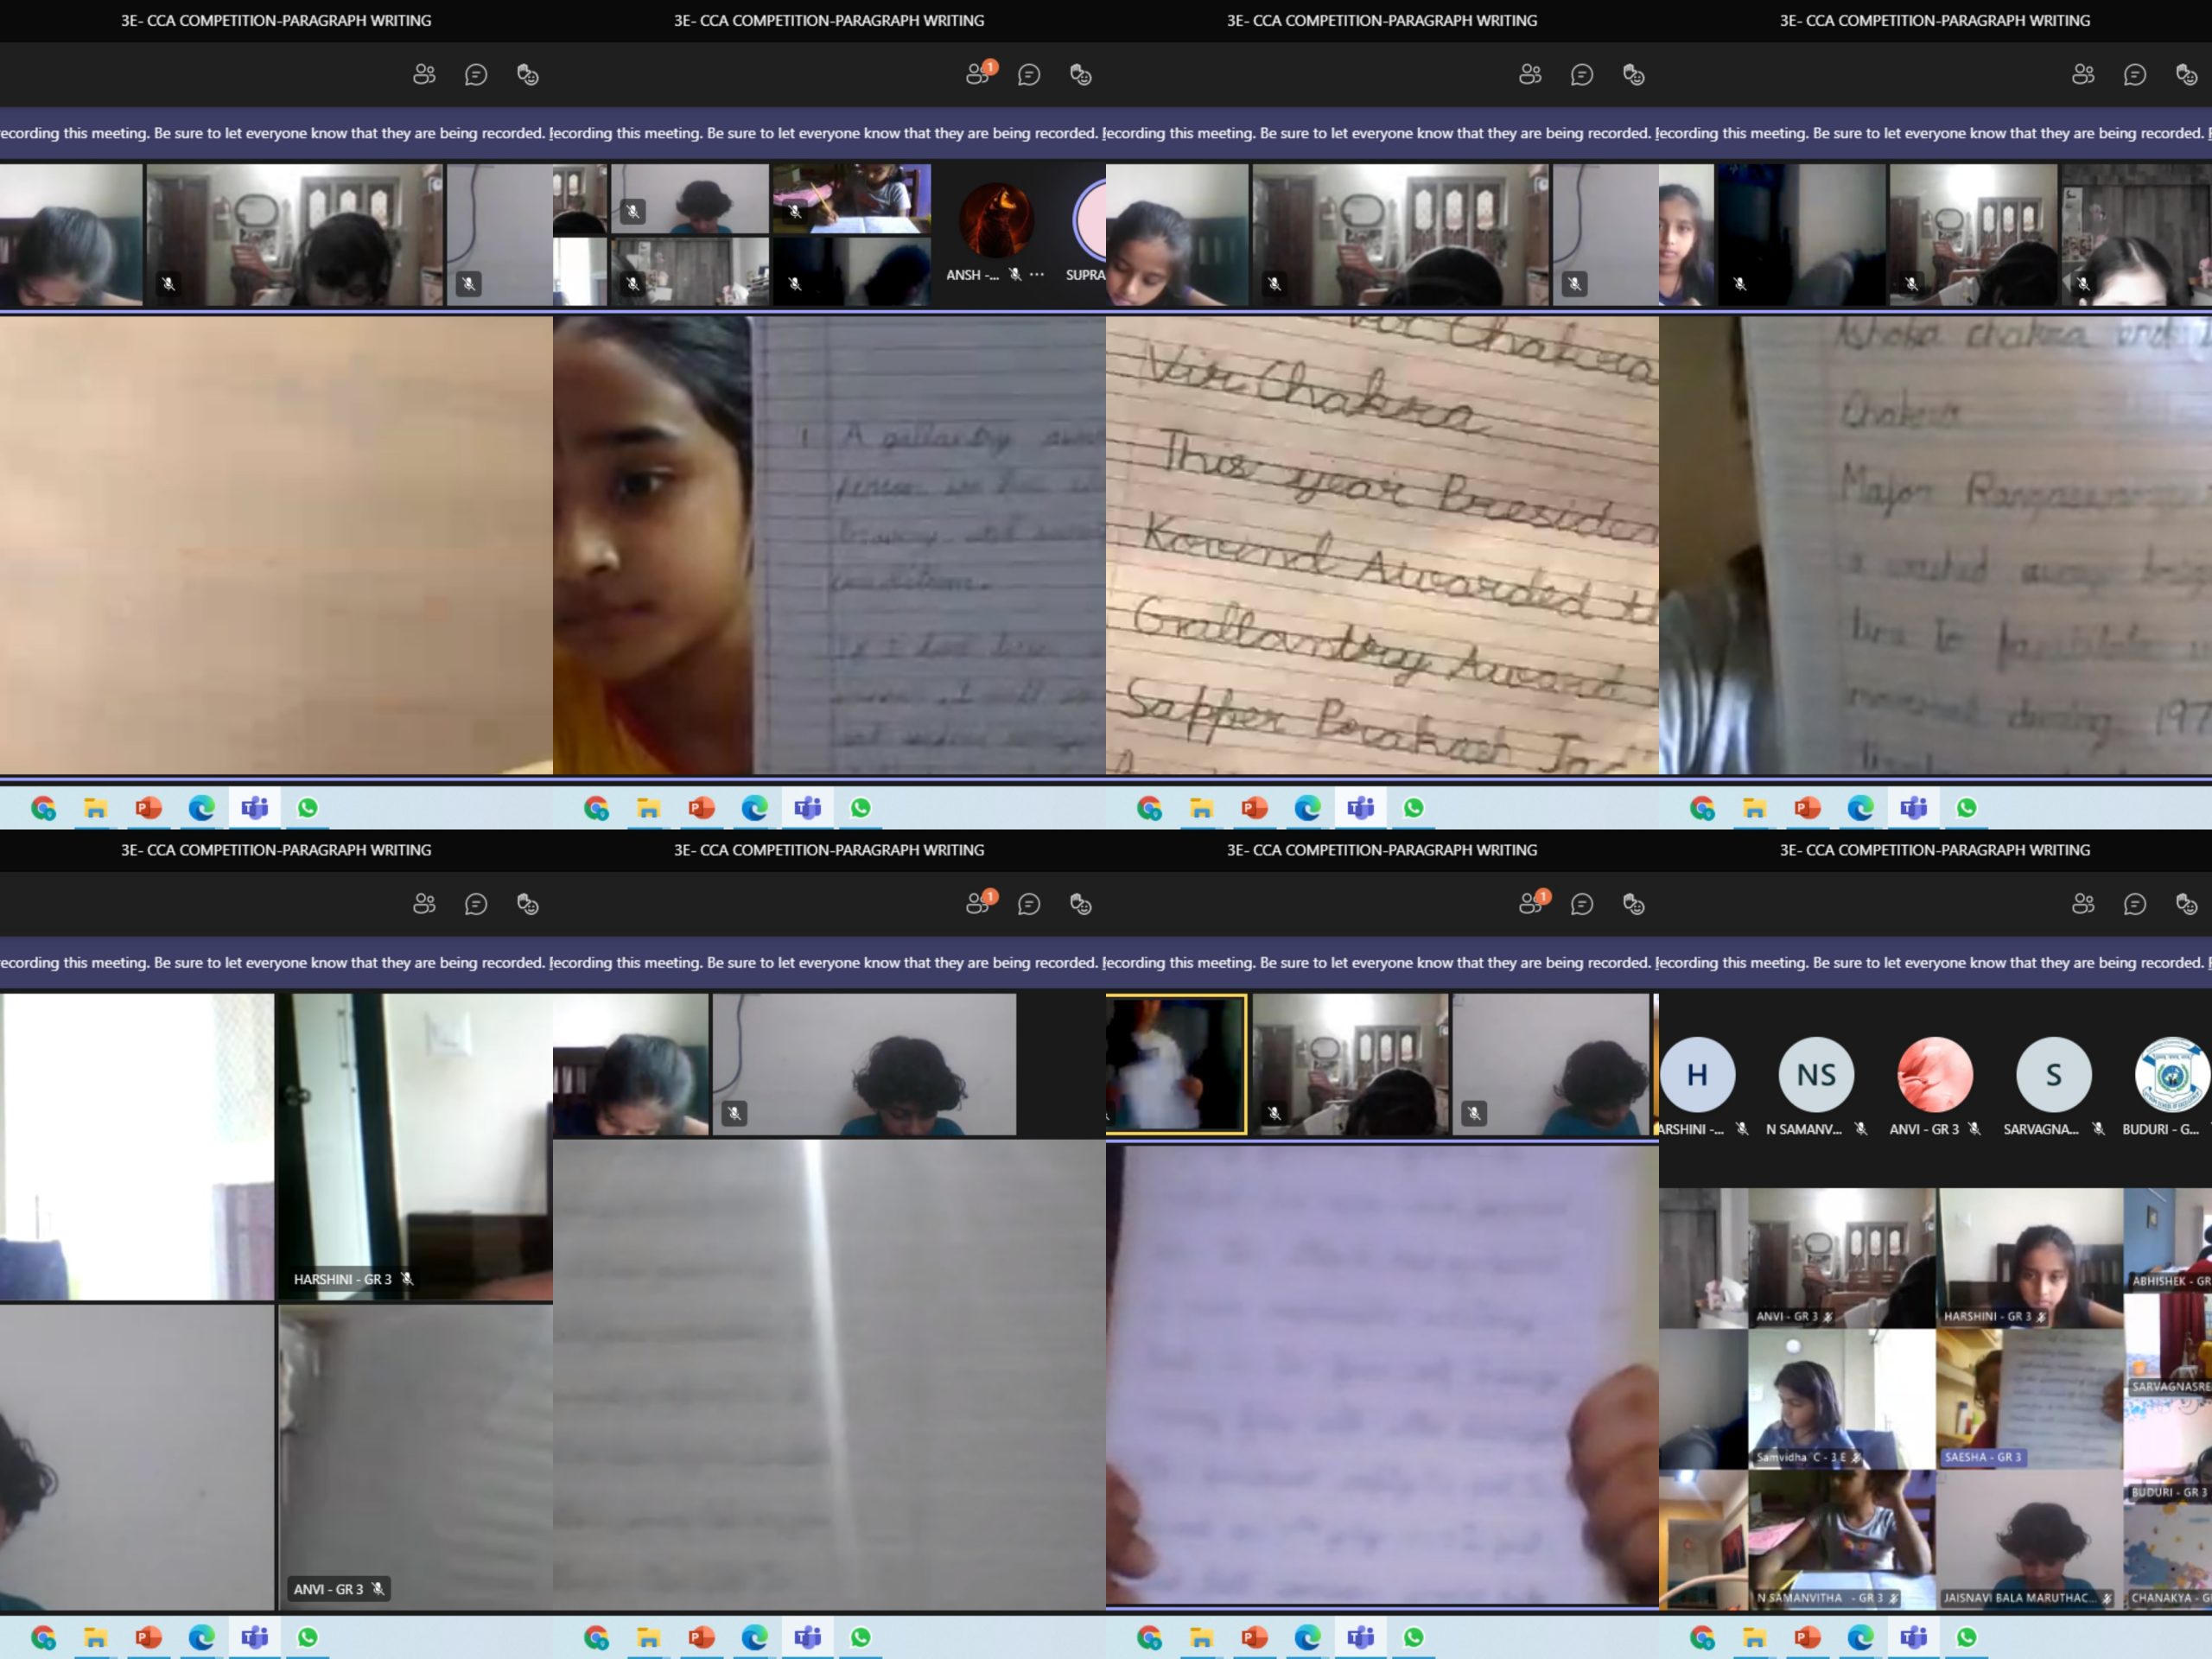The width and height of the screenshot is (2212, 1659).
Task: Click ANSH's flame profile avatar
Action: point(995,220)
